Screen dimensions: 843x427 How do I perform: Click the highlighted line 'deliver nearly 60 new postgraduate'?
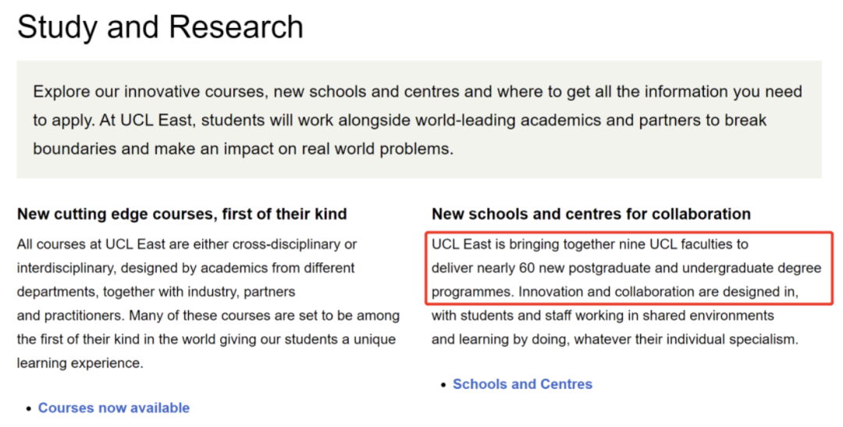click(x=626, y=268)
